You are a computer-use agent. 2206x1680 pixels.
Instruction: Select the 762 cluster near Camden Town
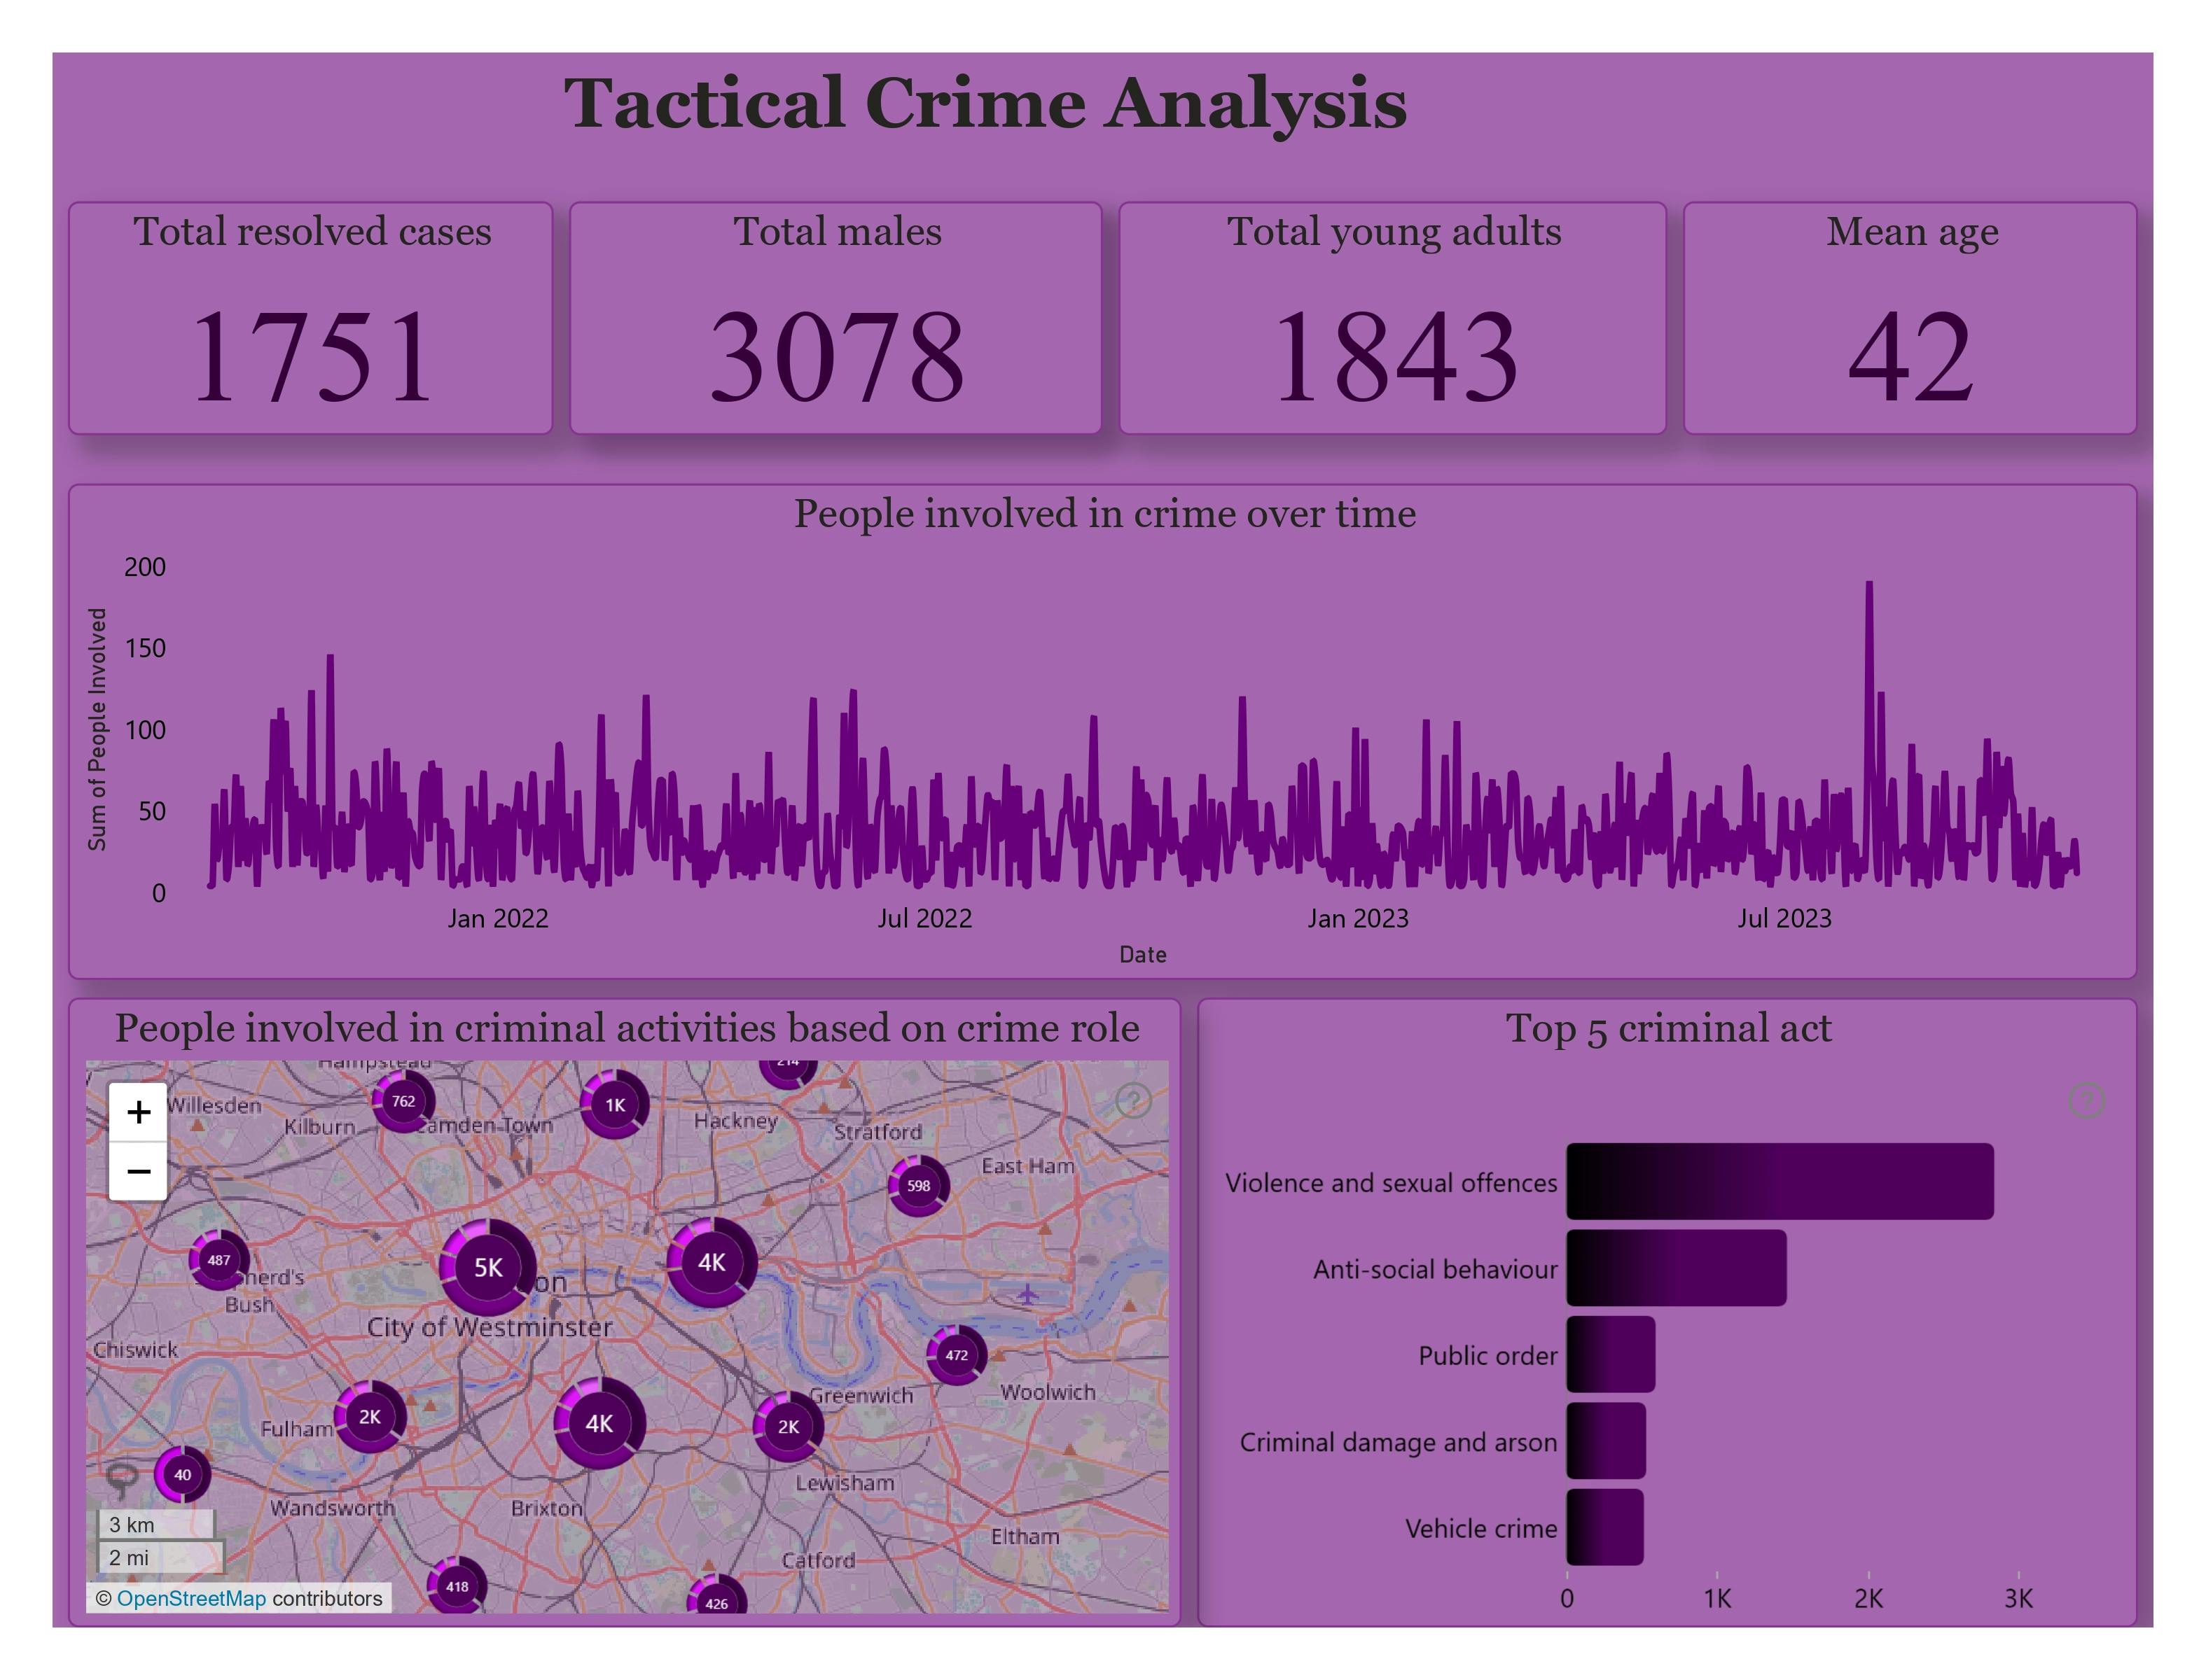403,1102
